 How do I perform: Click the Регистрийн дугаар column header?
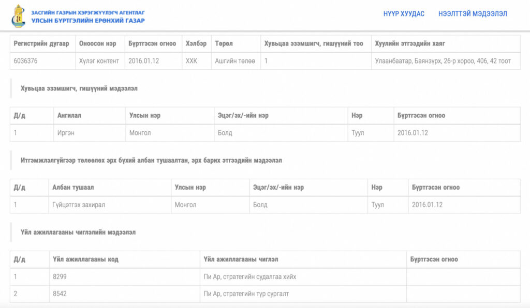(41, 43)
